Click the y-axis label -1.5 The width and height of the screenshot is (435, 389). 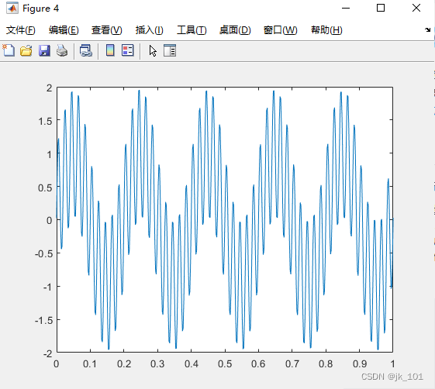[x=44, y=321]
